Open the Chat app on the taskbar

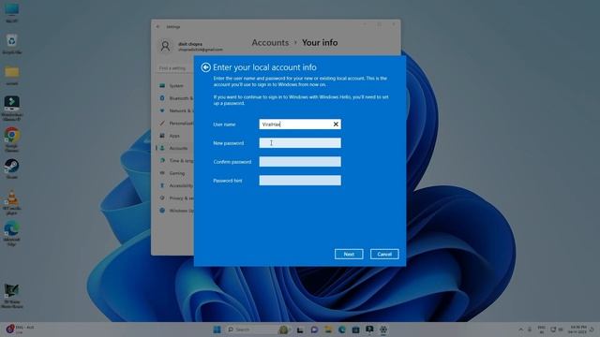coord(314,330)
